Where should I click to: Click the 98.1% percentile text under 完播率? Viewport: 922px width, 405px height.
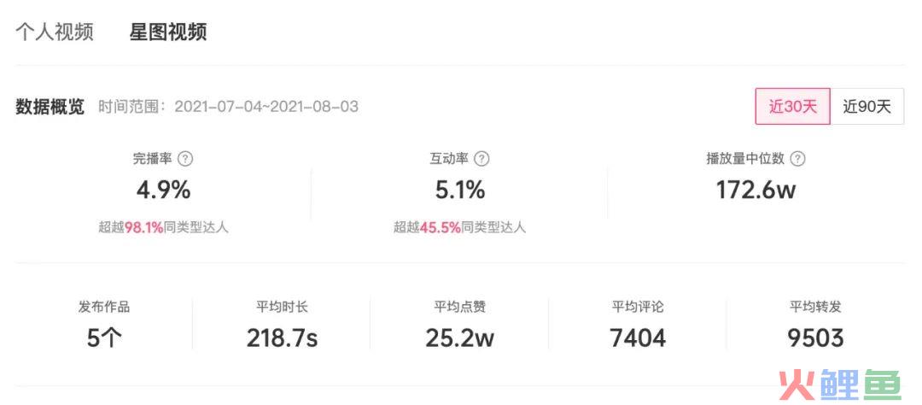[x=144, y=228]
